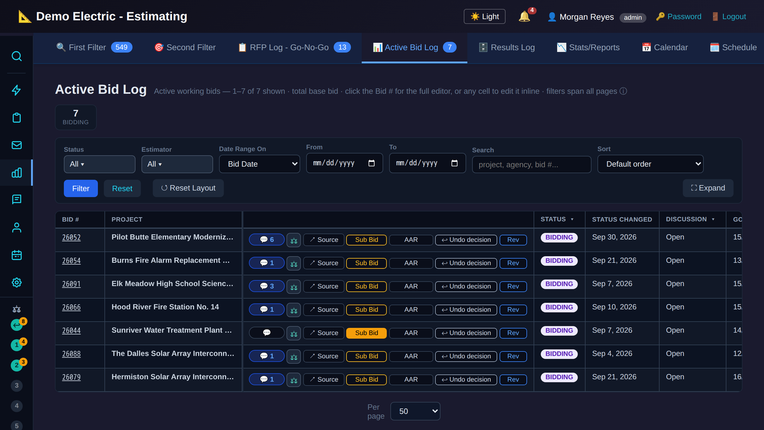
Task: Click the Reset Layout button
Action: point(188,188)
